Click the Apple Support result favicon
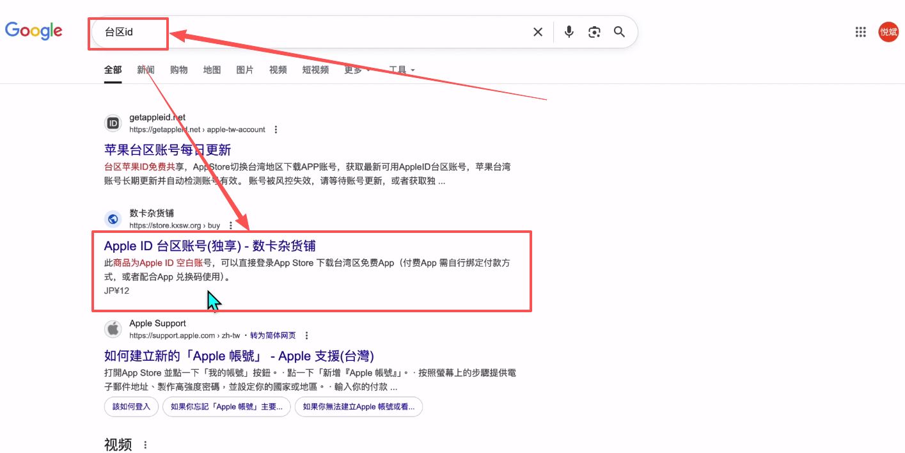The width and height of the screenshot is (905, 453). point(113,329)
